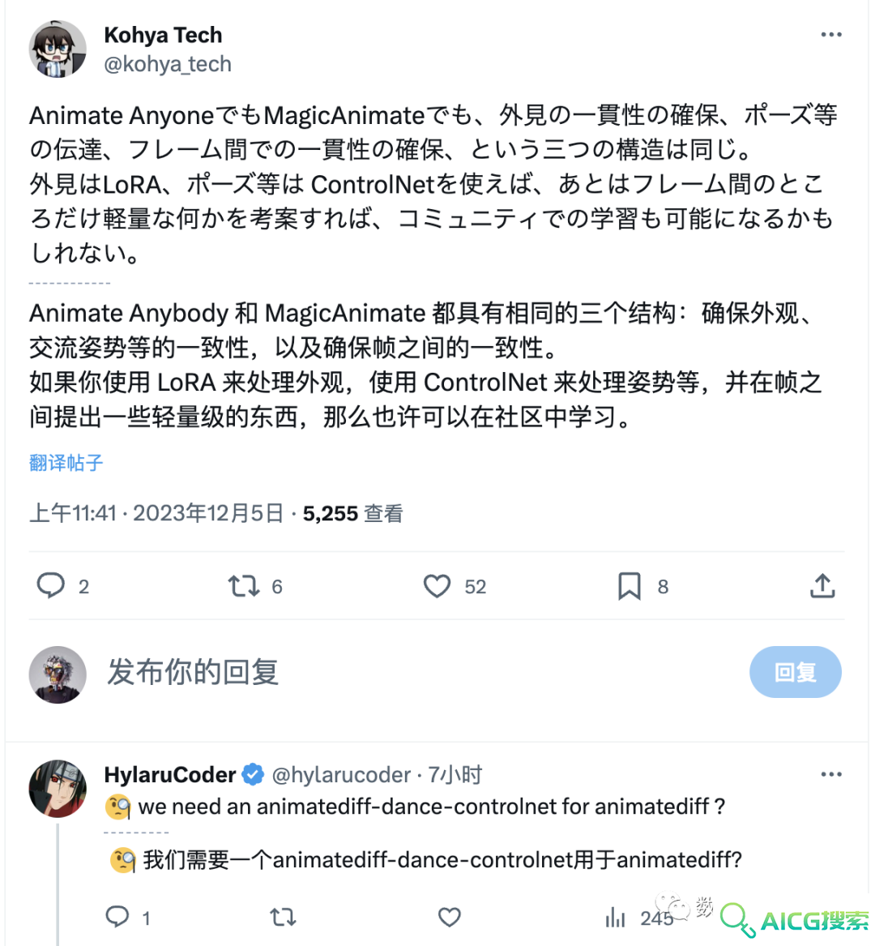This screenshot has height=946, width=875.
Task: Like the Kohya Tech tweet with heart icon
Action: (437, 586)
